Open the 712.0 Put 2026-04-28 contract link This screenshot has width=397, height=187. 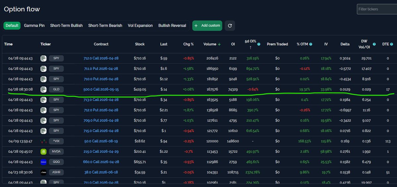(101, 110)
